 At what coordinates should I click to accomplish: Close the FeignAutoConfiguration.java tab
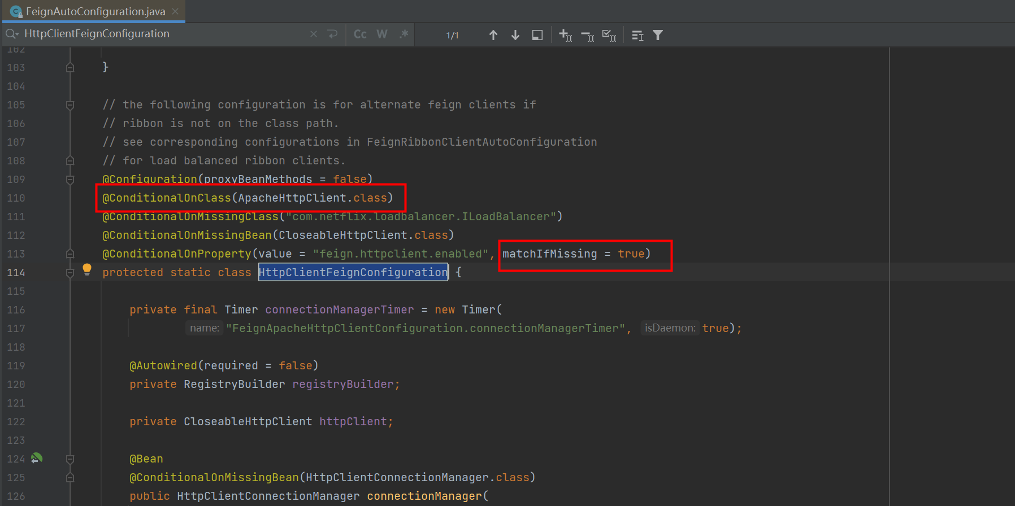pyautogui.click(x=175, y=11)
